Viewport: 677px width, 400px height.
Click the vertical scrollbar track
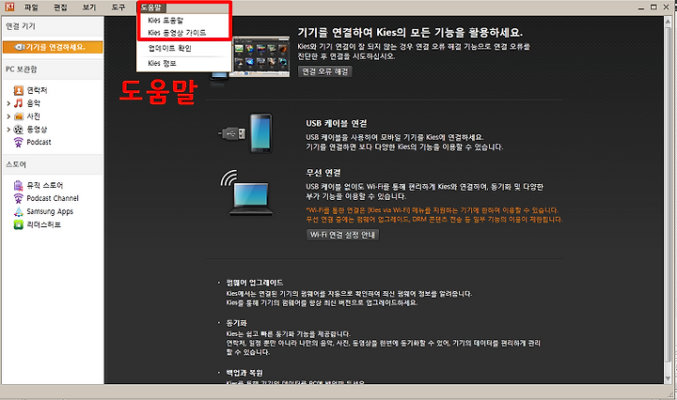click(x=669, y=198)
